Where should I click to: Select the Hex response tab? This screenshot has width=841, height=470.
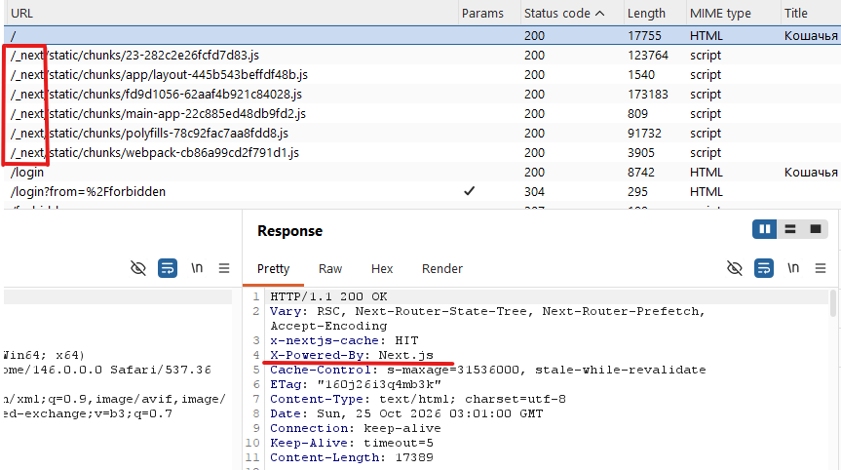click(x=382, y=269)
